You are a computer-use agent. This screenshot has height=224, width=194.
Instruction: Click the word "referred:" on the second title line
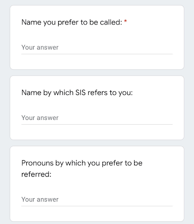[x=36, y=174]
